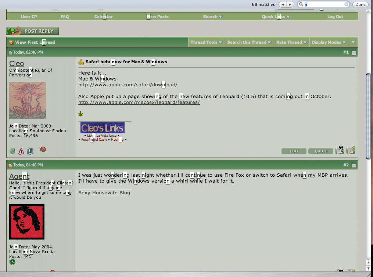Tick the checkbox for post #1
The width and height of the screenshot is (373, 277).
click(354, 53)
